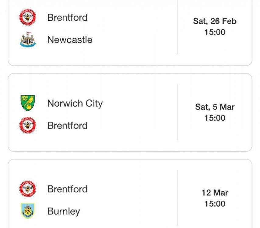Click Brentford crest in Norwich City fixture
Viewport: 260px width, 228px height.
(x=28, y=125)
